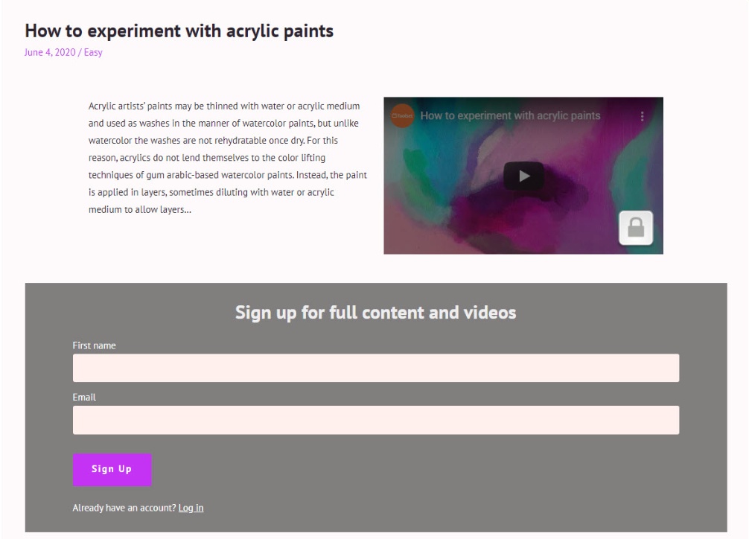Click the First name field label

[x=94, y=345]
